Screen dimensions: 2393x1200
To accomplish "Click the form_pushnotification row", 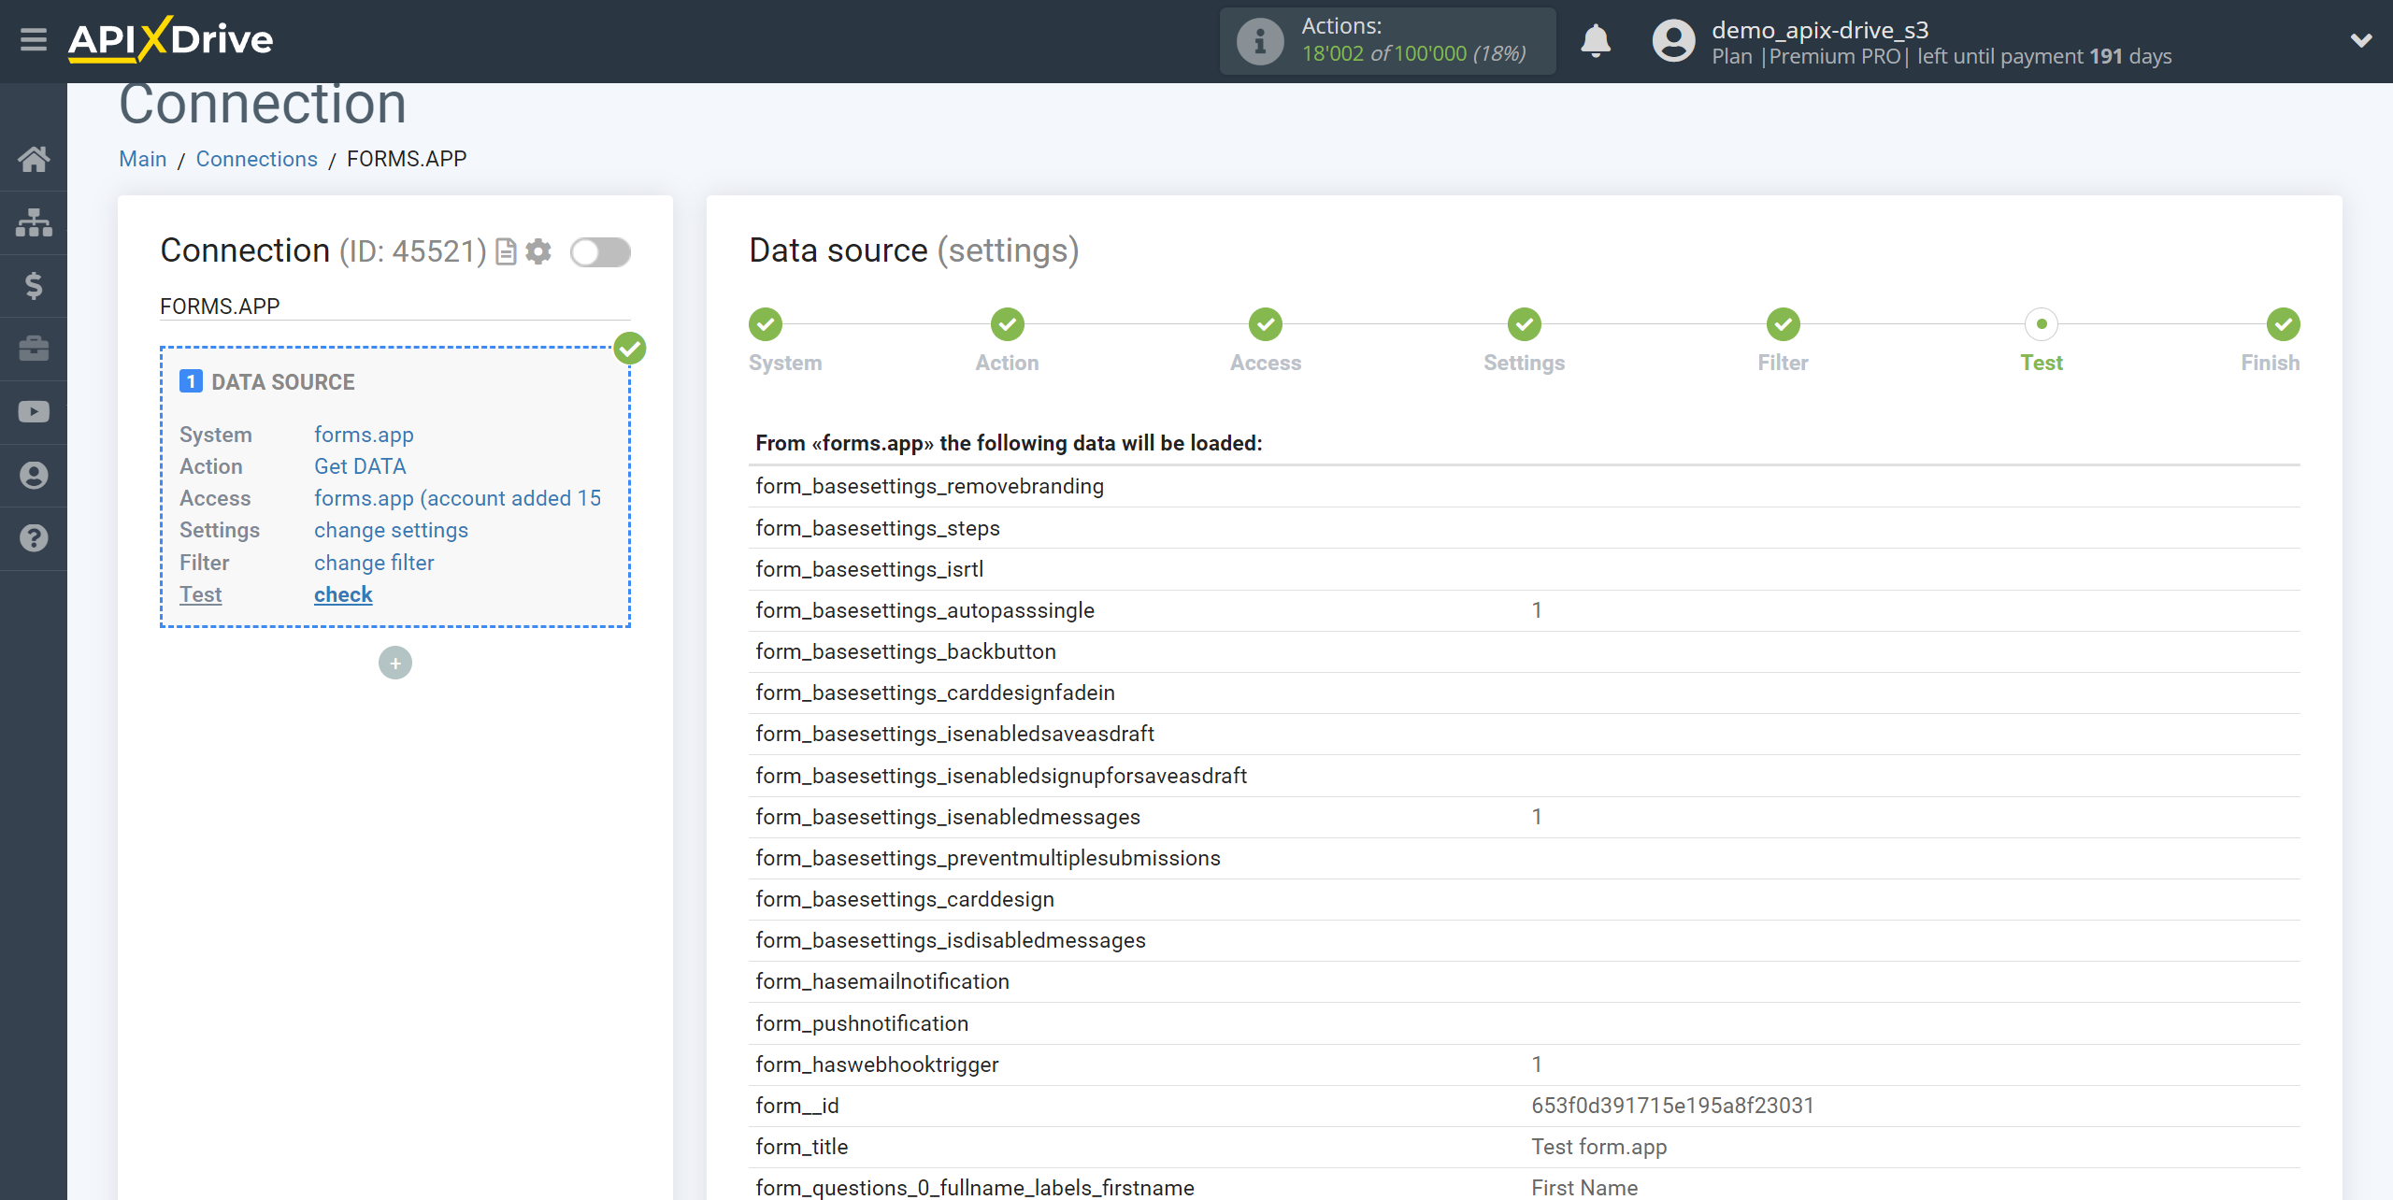I will point(1524,1023).
